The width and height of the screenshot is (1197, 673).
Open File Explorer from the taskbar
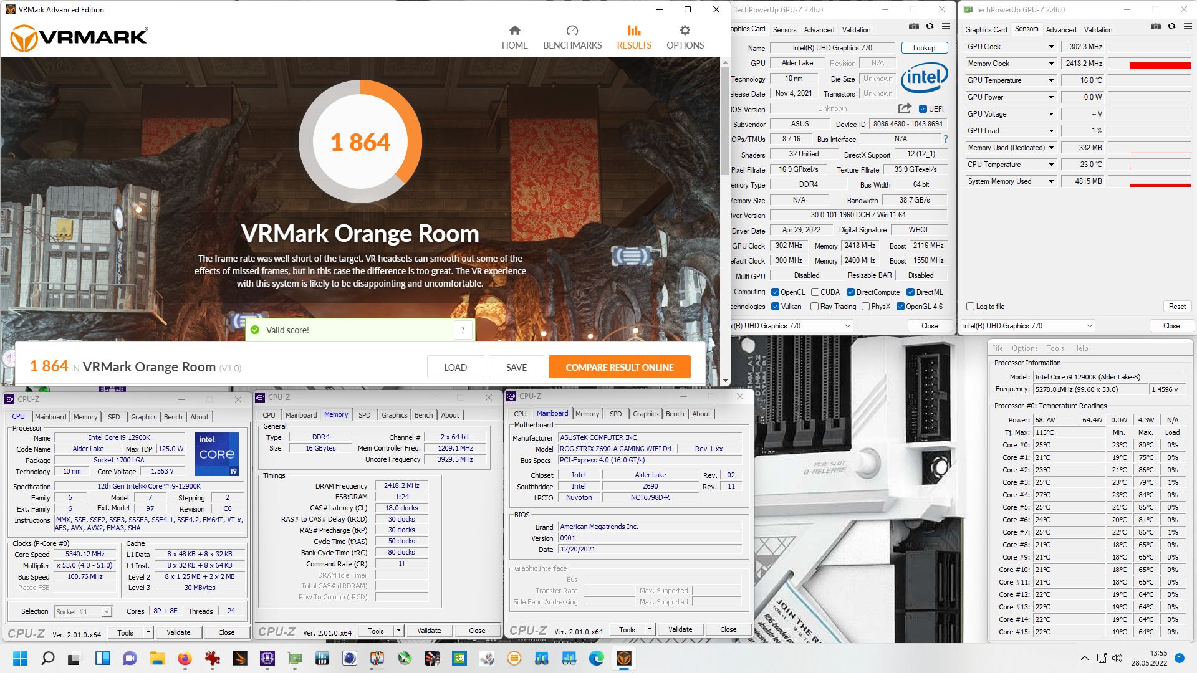pos(157,658)
